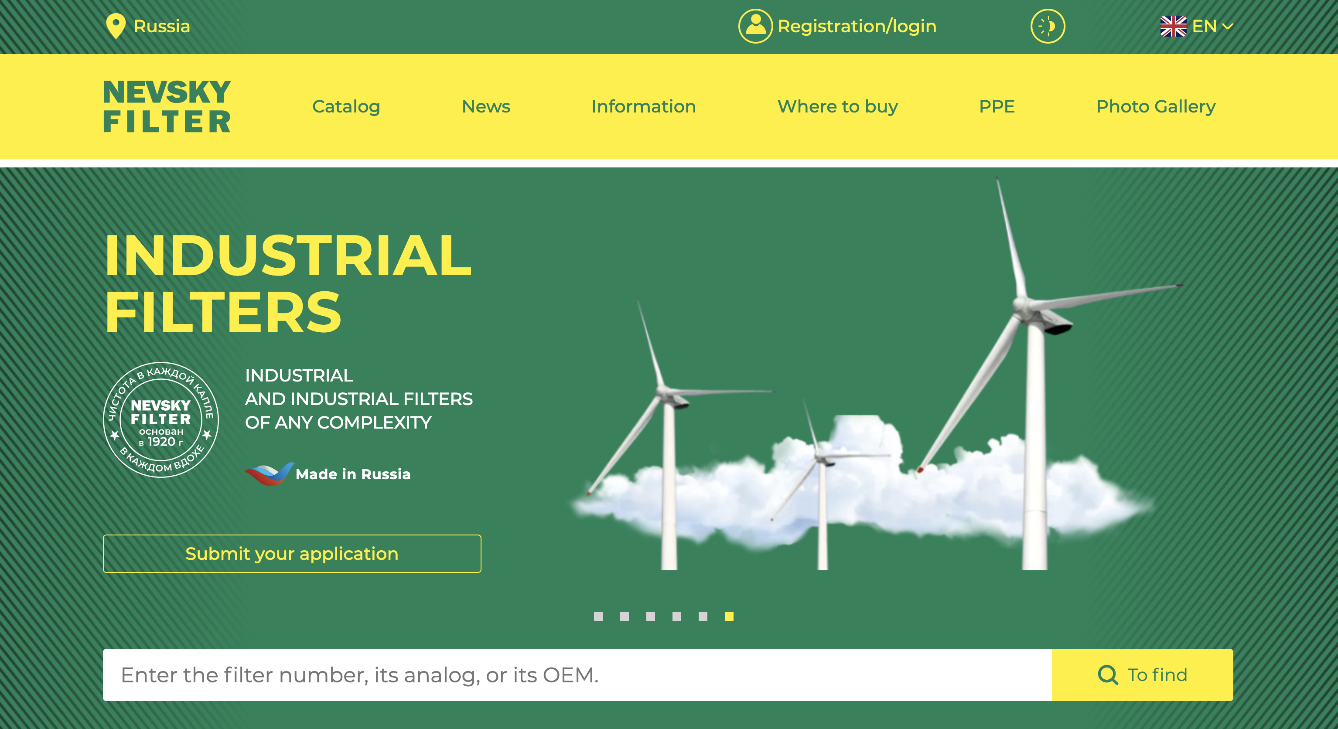1338x729 pixels.
Task: Open the PPE menu item
Action: point(997,106)
